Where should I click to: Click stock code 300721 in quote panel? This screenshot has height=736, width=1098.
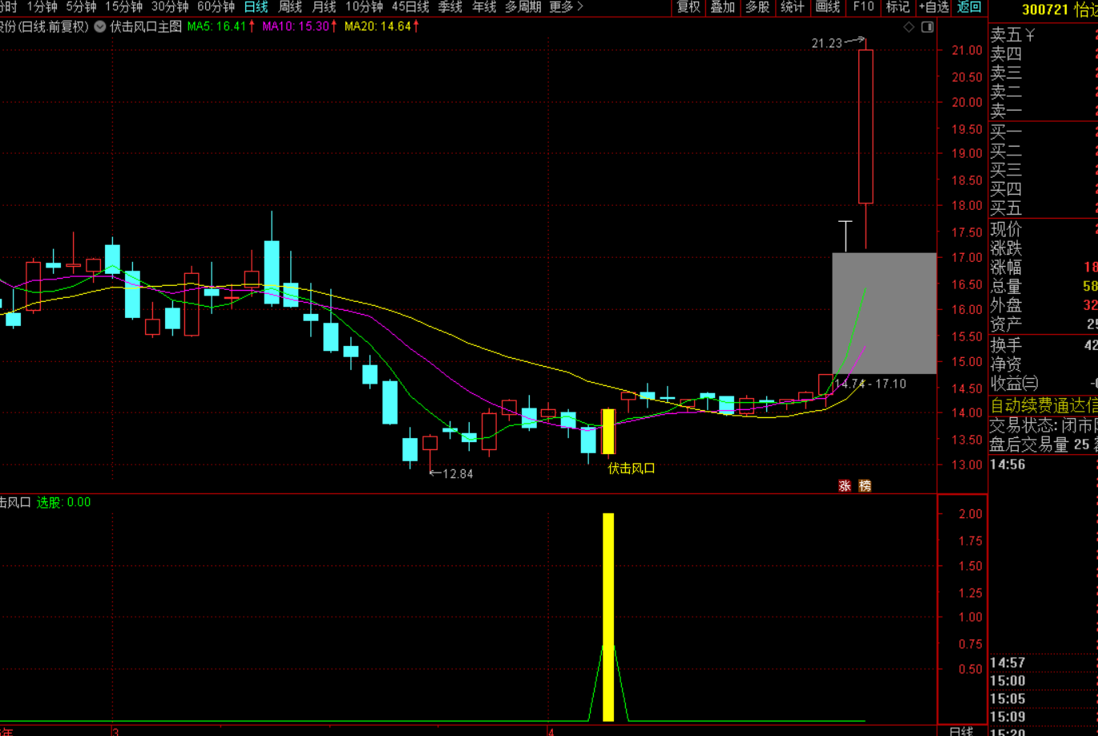[1044, 10]
